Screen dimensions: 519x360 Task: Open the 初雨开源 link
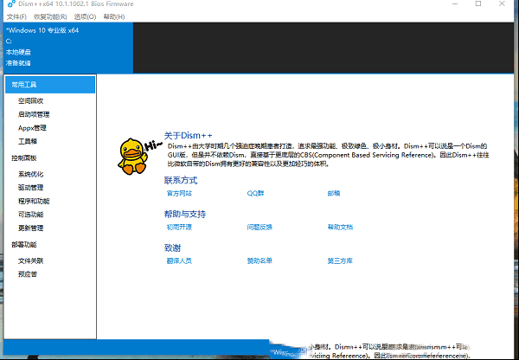[x=179, y=227]
